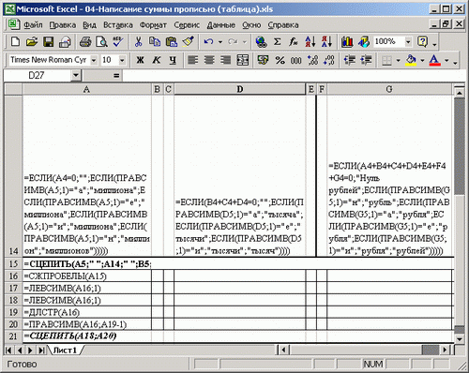Save the workbook with floppy icon
The image size is (469, 373).
tap(48, 41)
